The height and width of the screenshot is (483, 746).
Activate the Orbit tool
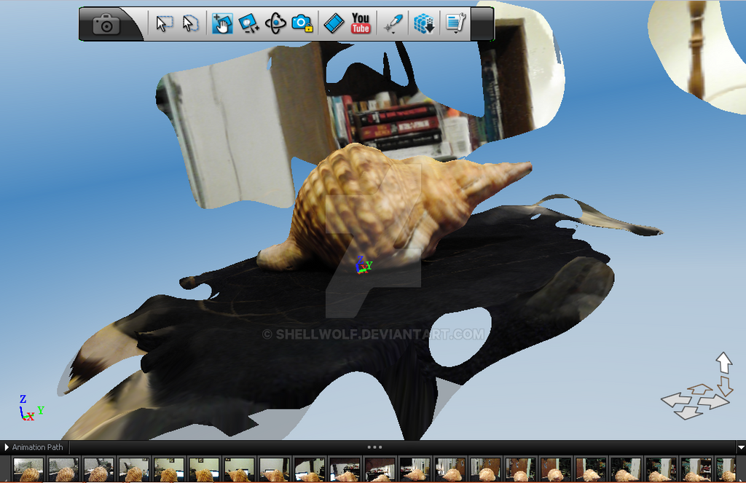275,23
